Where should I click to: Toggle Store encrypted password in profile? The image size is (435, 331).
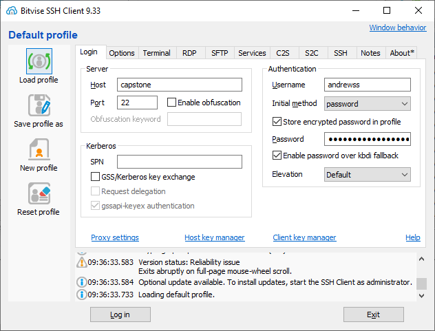click(x=277, y=122)
